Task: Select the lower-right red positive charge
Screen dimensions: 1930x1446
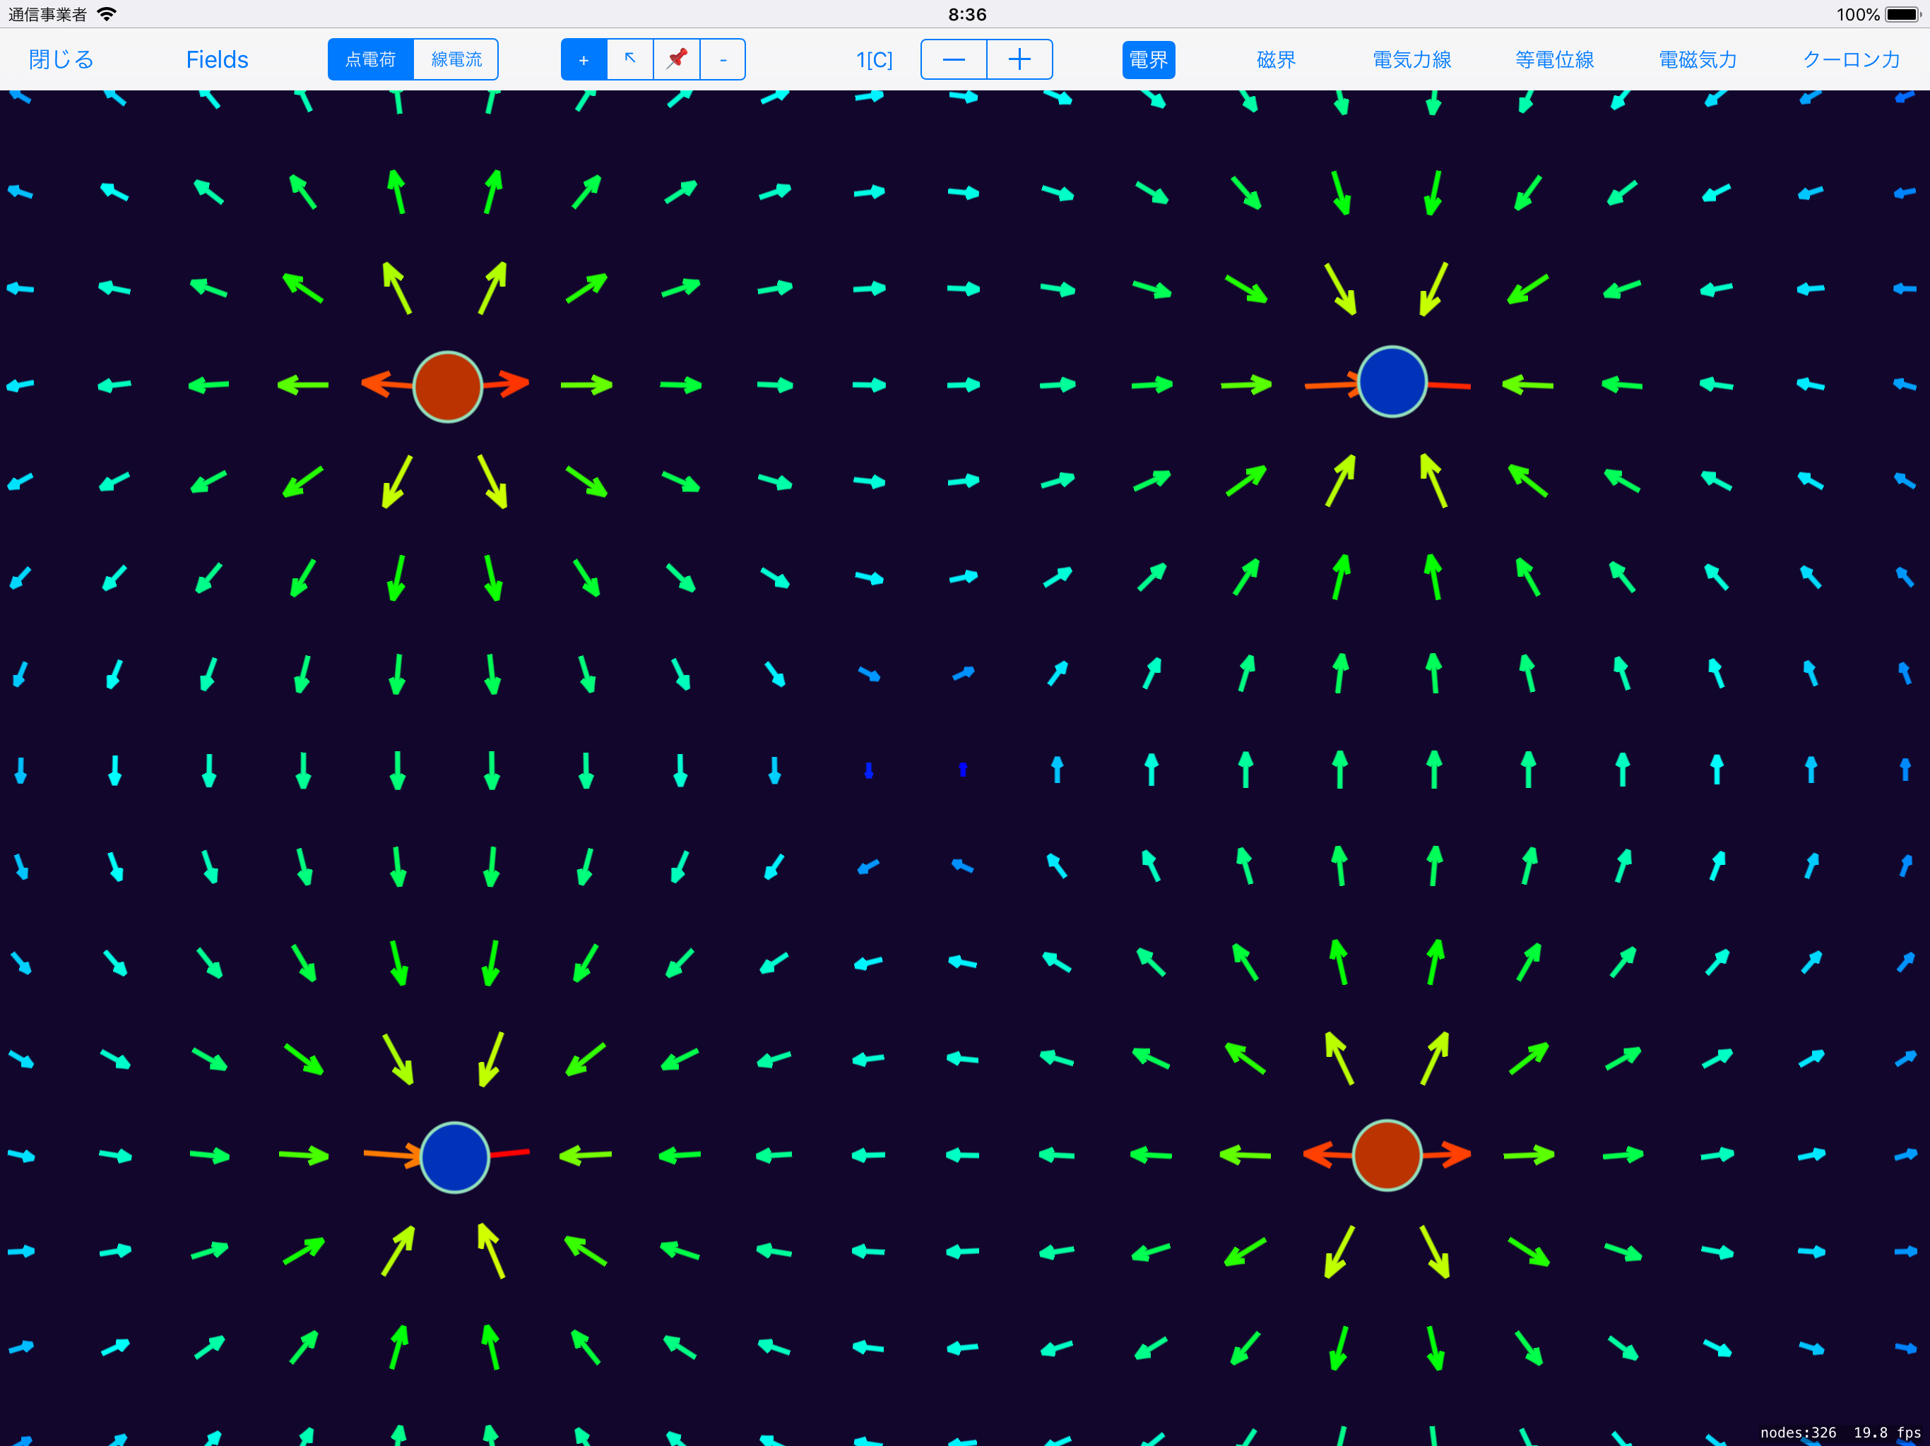Action: (x=1387, y=1154)
